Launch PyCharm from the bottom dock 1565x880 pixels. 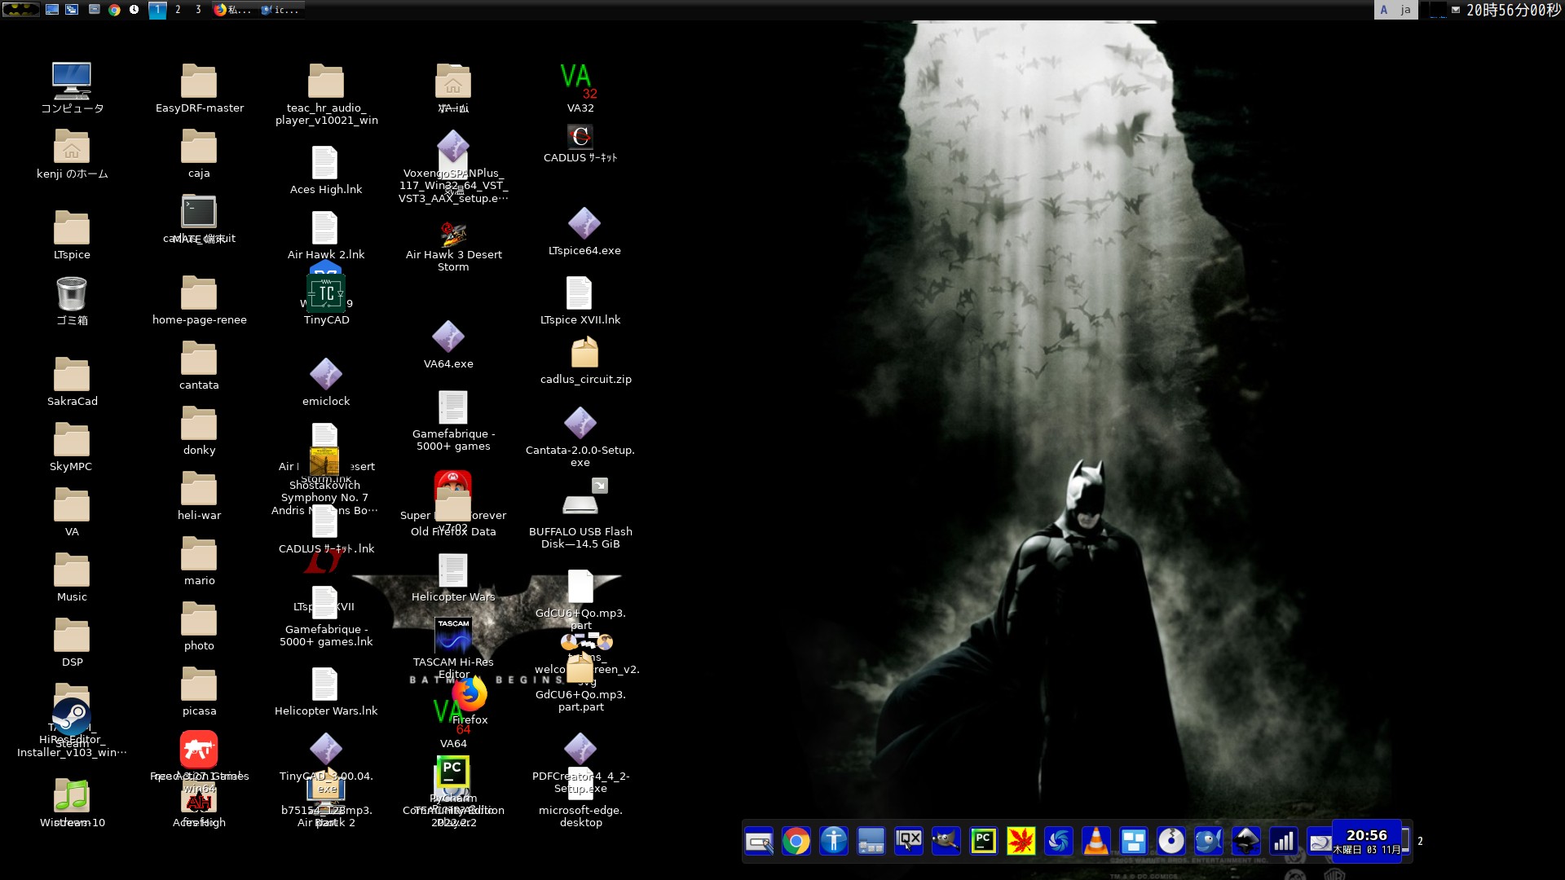pos(983,841)
